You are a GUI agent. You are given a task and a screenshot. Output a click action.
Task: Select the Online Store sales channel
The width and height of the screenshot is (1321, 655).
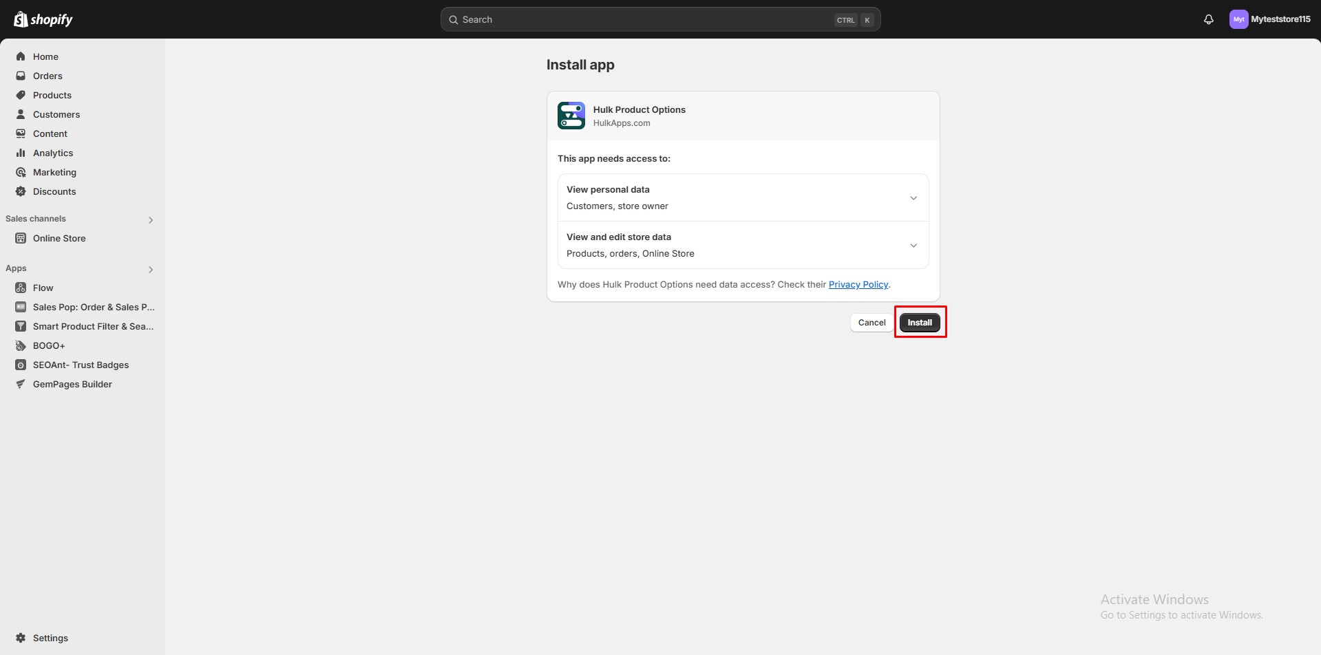click(x=59, y=238)
